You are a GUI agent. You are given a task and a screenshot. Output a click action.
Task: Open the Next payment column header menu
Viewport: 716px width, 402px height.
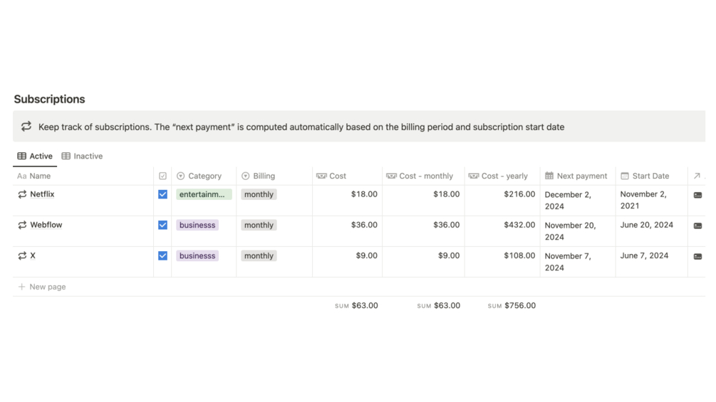coord(578,176)
